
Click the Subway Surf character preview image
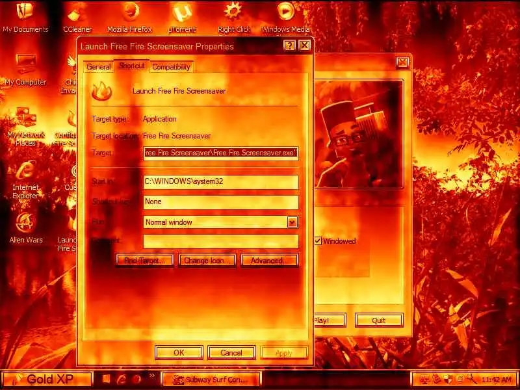359,134
